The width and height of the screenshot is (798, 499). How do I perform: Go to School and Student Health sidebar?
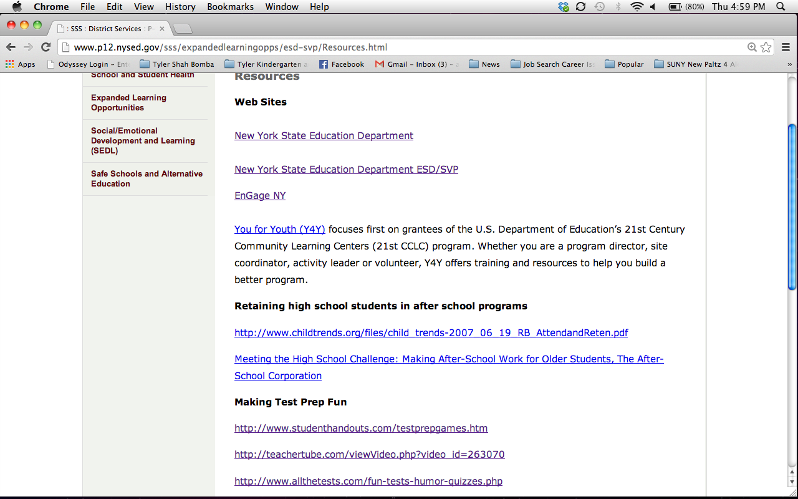143,75
